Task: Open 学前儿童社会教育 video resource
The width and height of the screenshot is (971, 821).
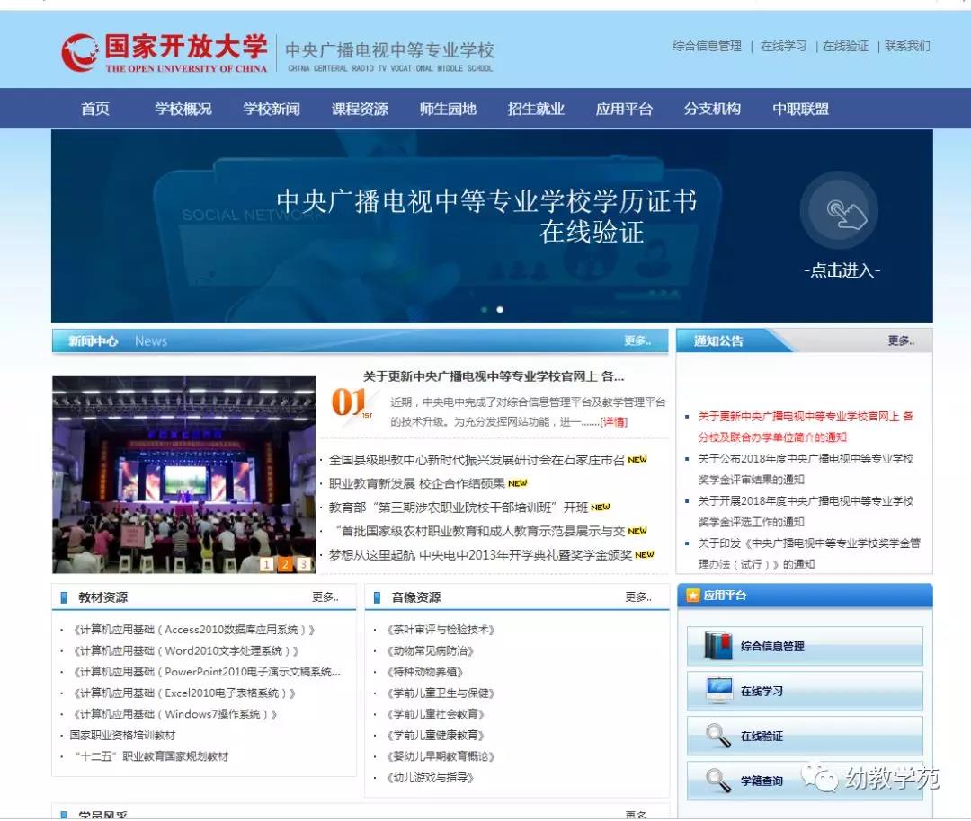Action: [x=435, y=714]
